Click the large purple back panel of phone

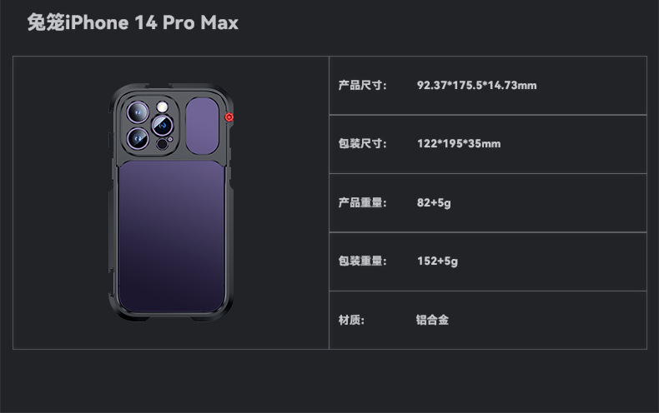(x=171, y=236)
